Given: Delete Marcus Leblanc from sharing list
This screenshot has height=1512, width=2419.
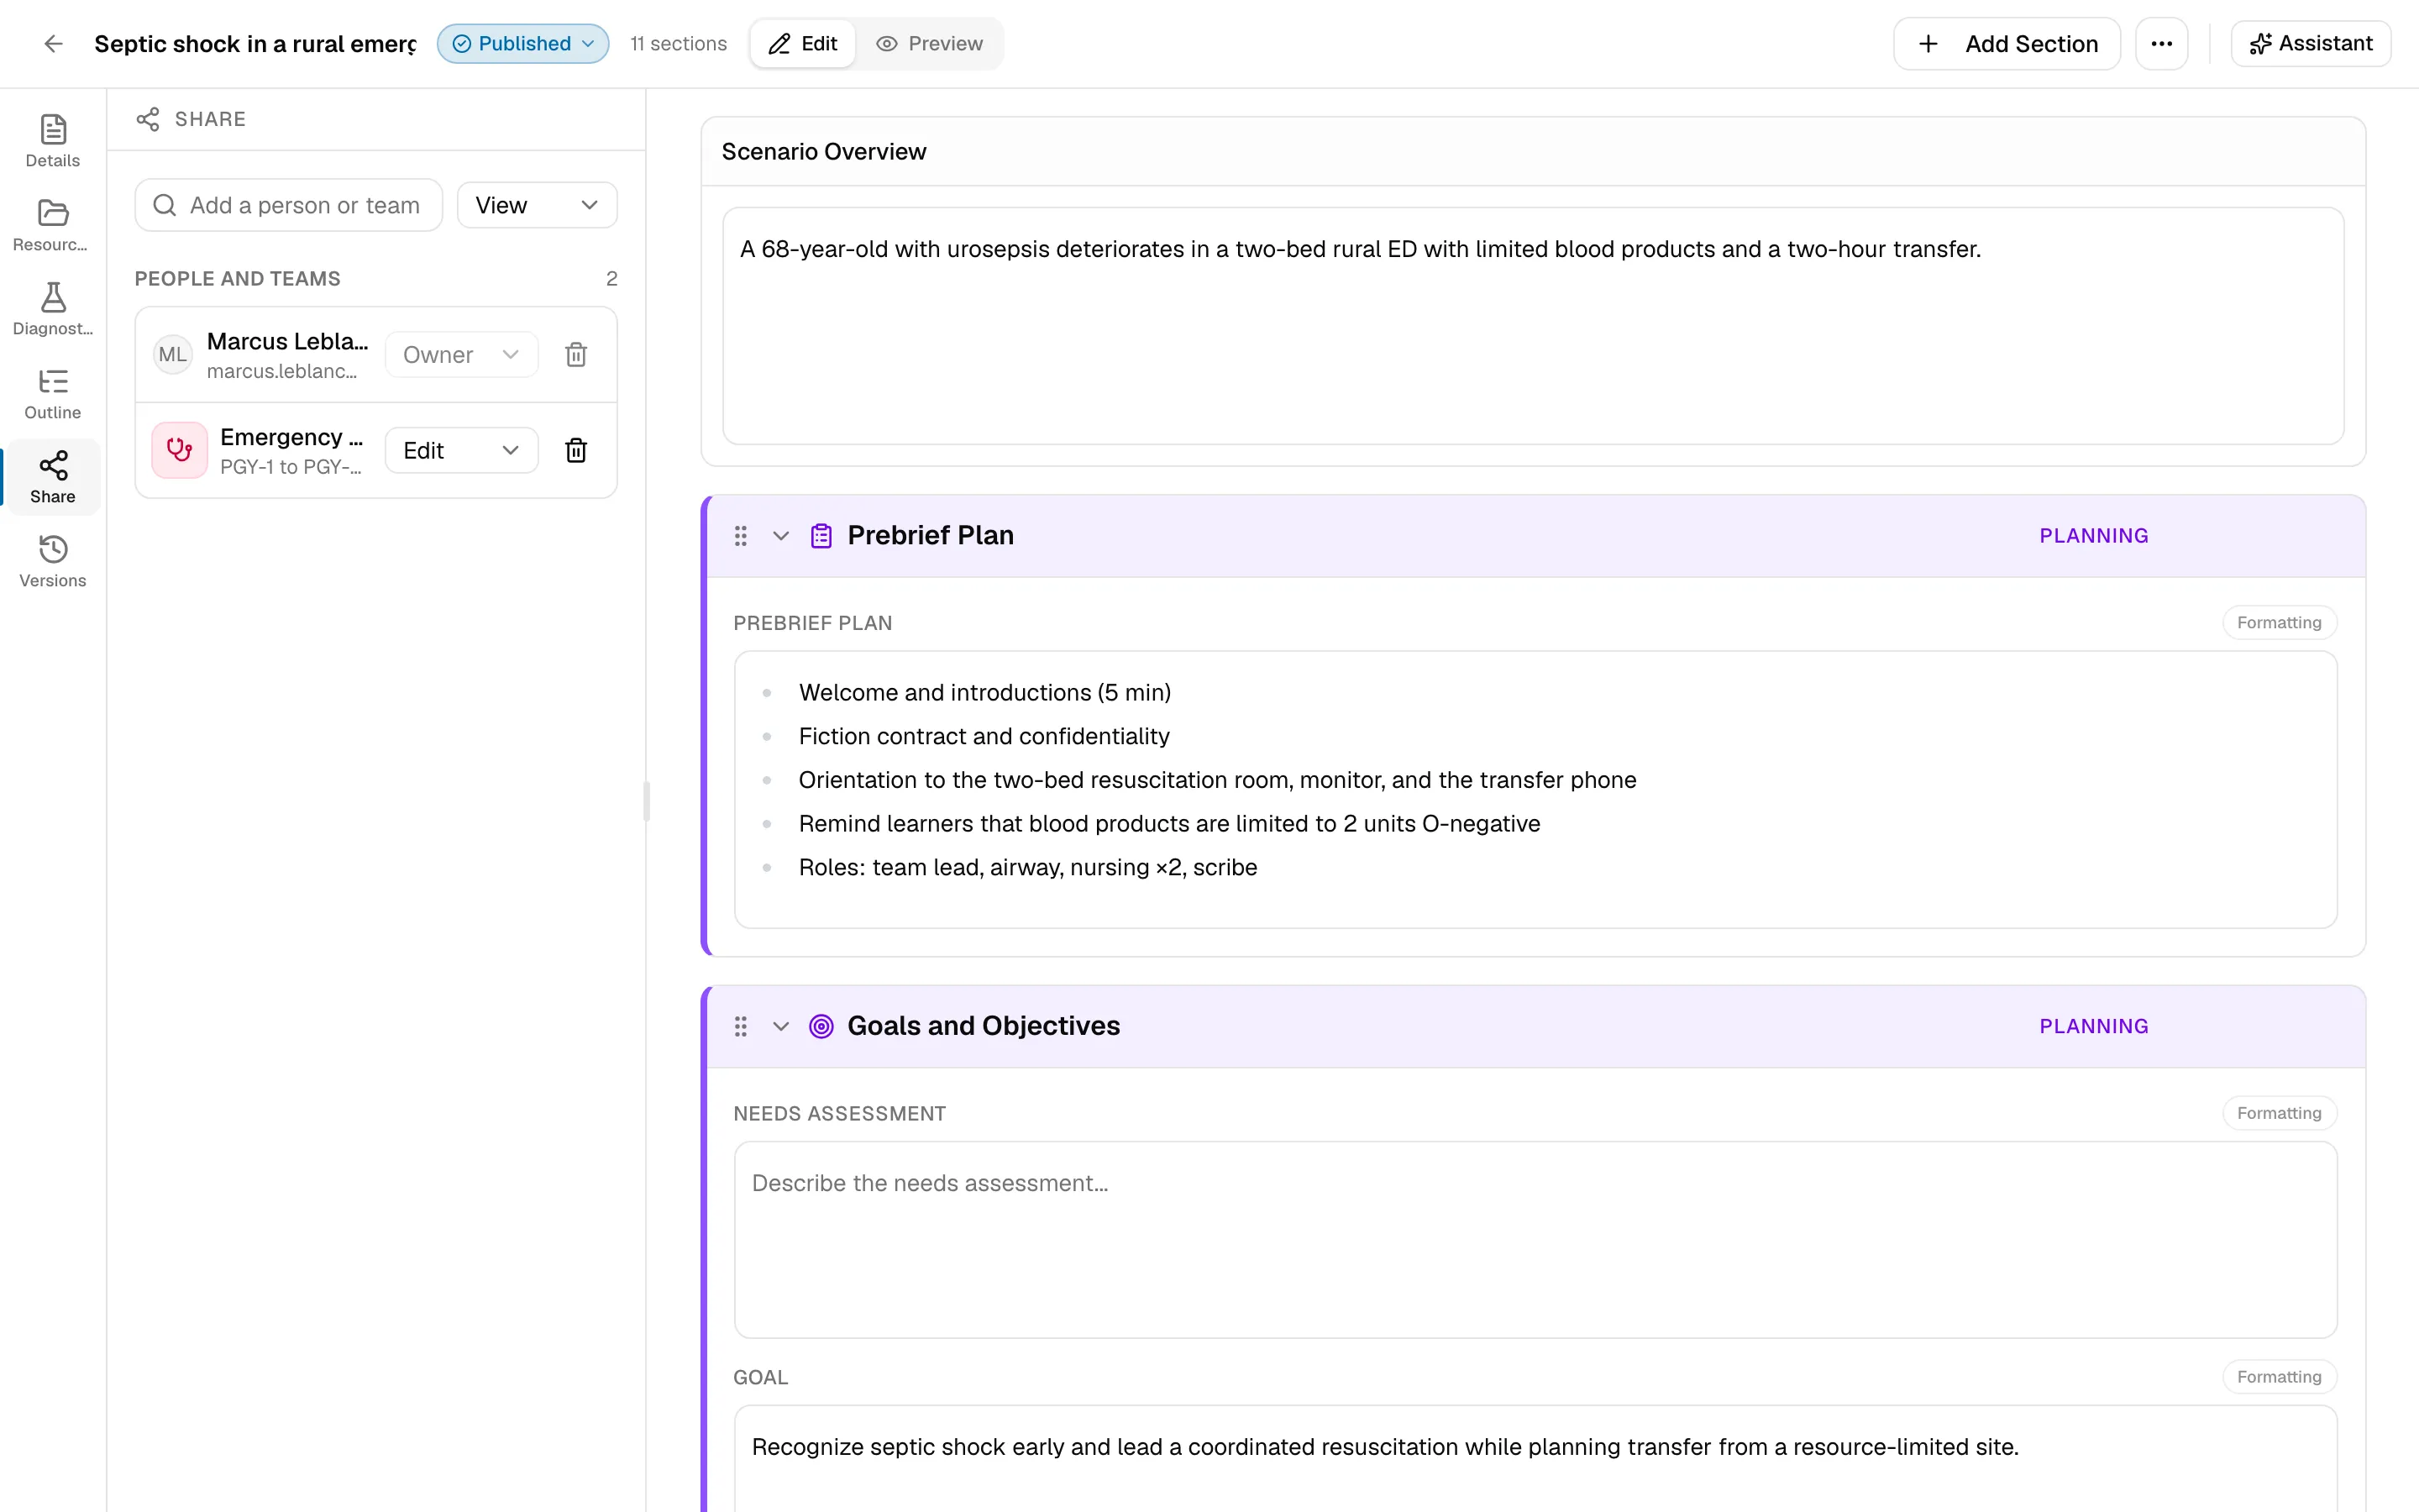Looking at the screenshot, I should pos(575,354).
